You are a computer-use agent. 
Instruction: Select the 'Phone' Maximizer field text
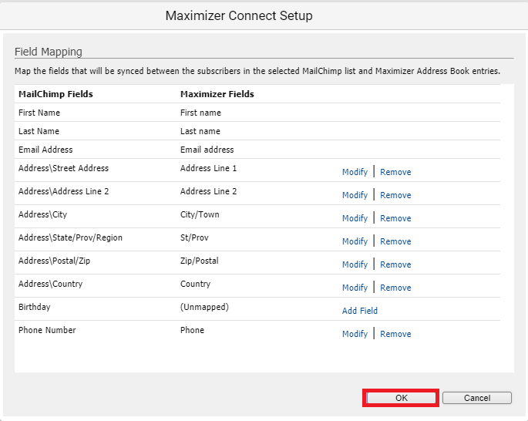pyautogui.click(x=192, y=330)
